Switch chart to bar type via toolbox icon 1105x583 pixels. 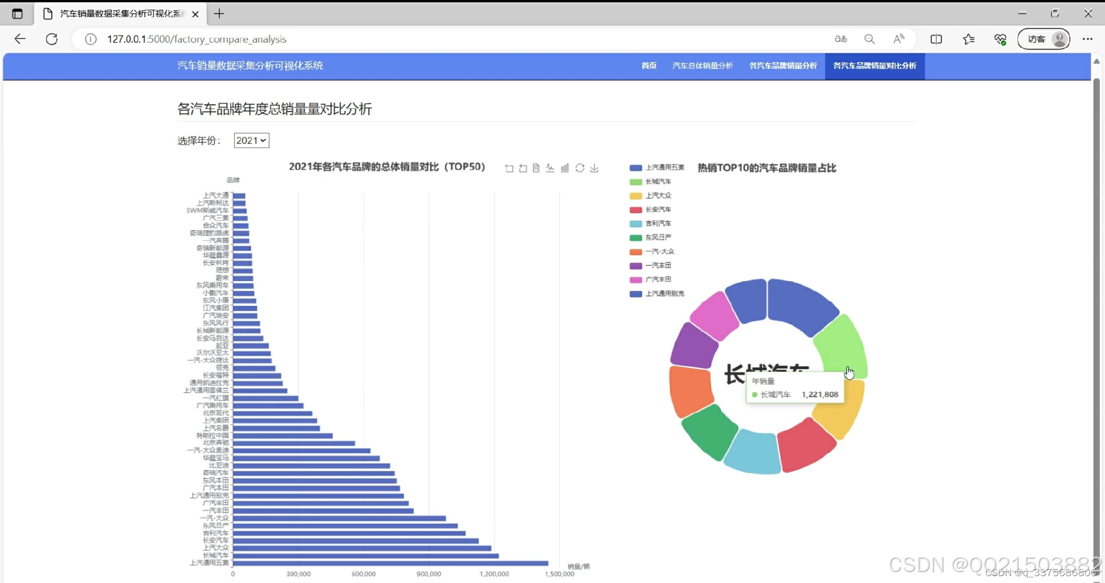(565, 168)
